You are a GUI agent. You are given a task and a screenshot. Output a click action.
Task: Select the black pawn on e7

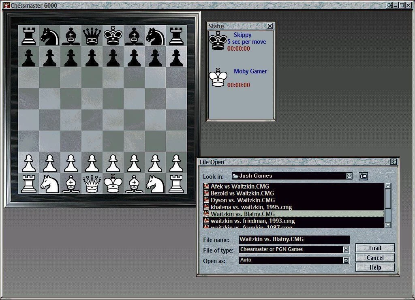[113, 58]
